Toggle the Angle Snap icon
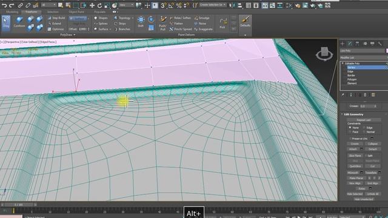The width and height of the screenshot is (388, 218). (x=171, y=5)
